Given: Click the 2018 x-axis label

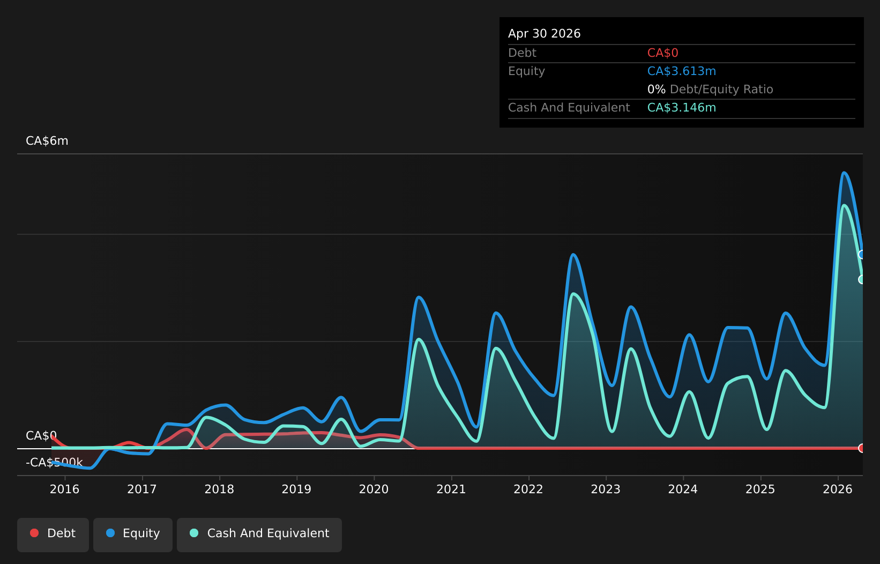Looking at the screenshot, I should pos(219,489).
